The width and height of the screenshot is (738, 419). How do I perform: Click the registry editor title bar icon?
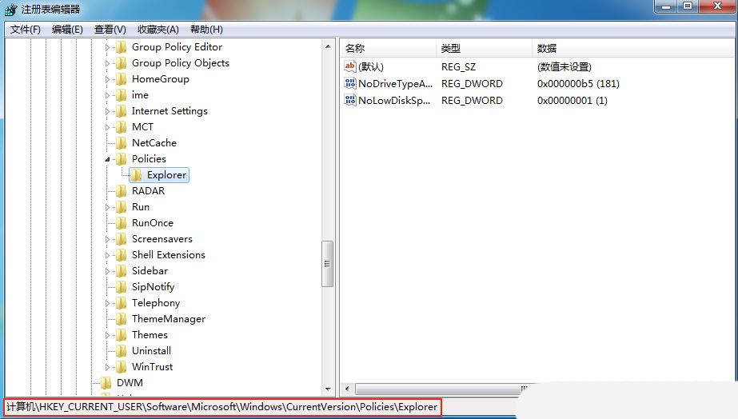(x=11, y=10)
